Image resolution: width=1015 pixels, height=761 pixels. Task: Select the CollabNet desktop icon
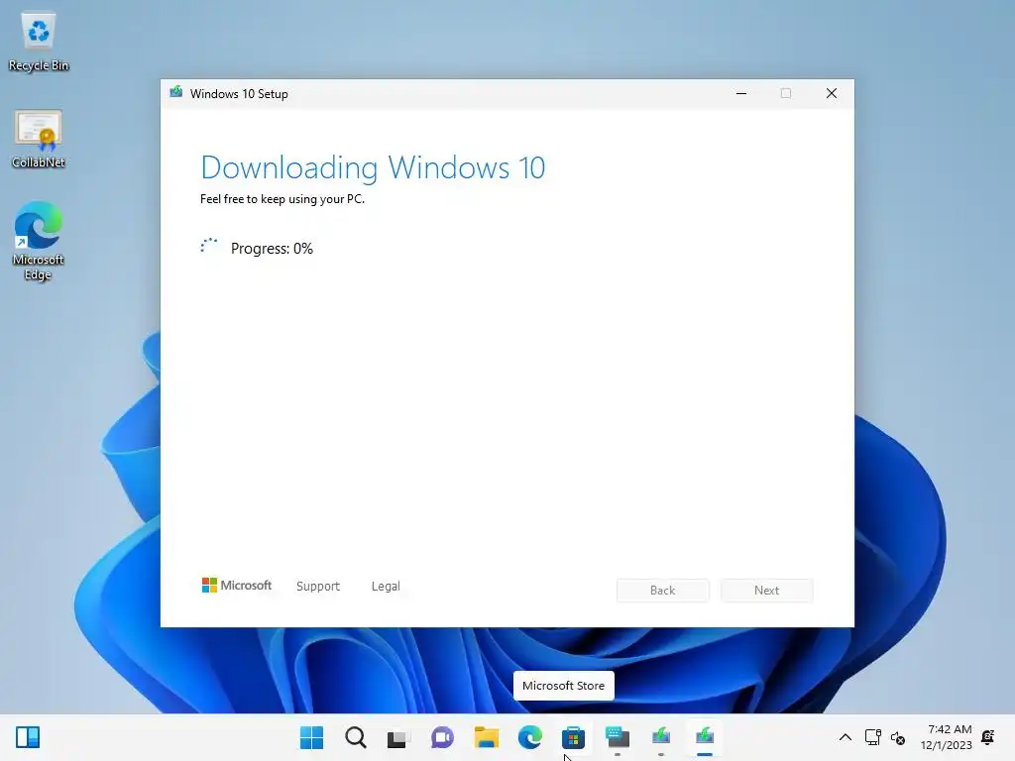(x=39, y=139)
